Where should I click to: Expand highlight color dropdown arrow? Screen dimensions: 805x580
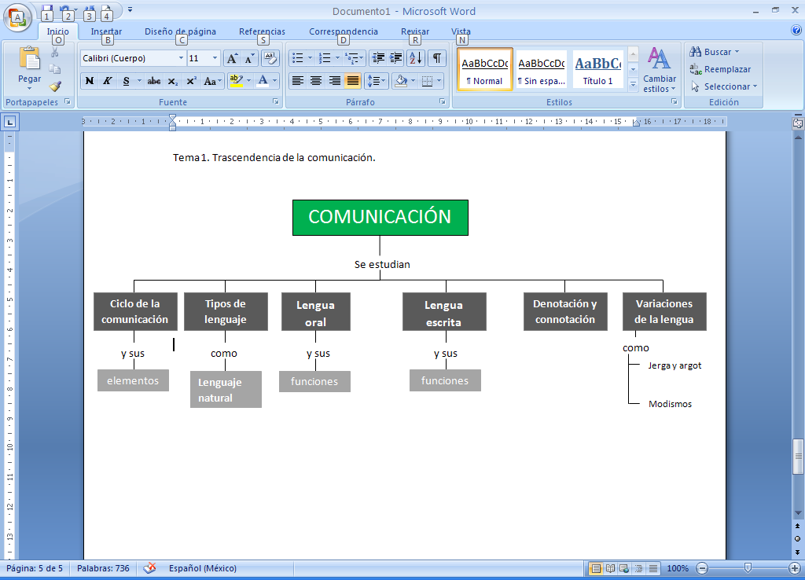(249, 81)
